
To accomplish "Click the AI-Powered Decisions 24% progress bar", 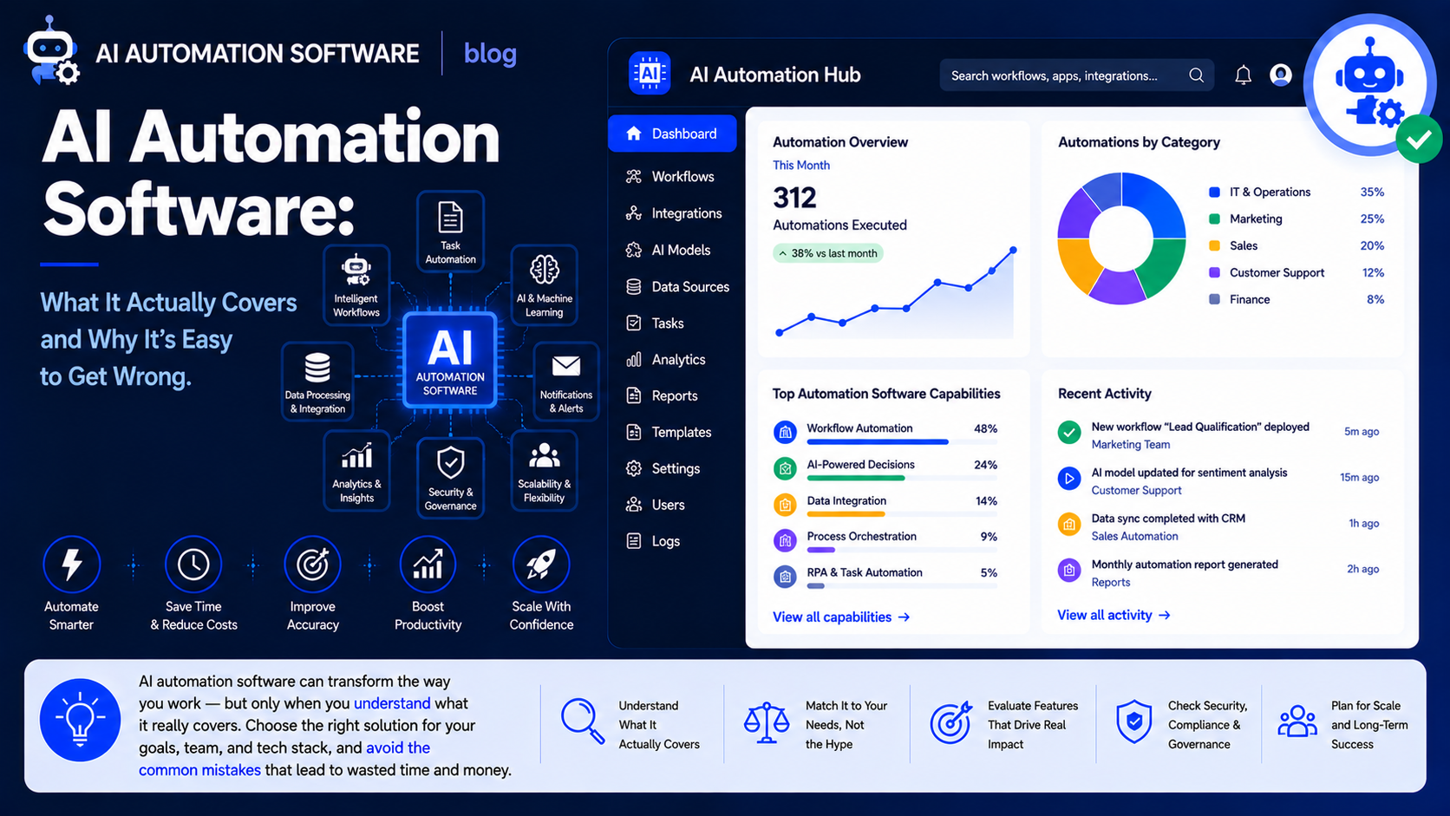I will (x=902, y=478).
